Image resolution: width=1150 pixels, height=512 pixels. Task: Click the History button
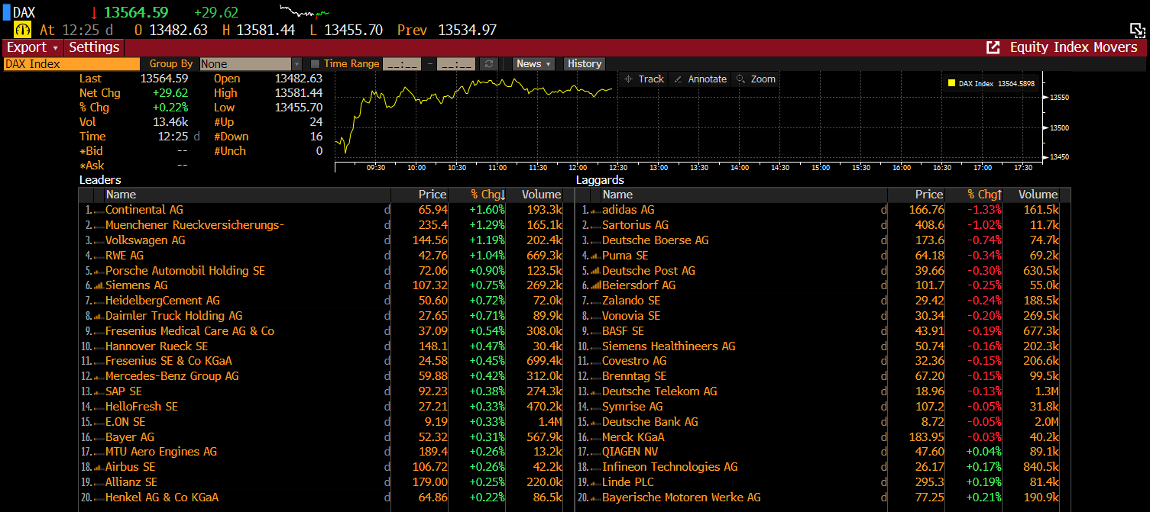[x=585, y=64]
